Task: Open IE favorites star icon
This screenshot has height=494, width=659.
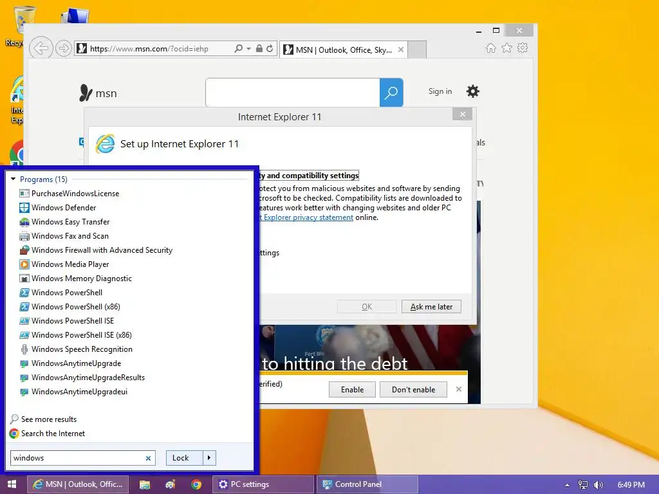Action: coord(507,48)
